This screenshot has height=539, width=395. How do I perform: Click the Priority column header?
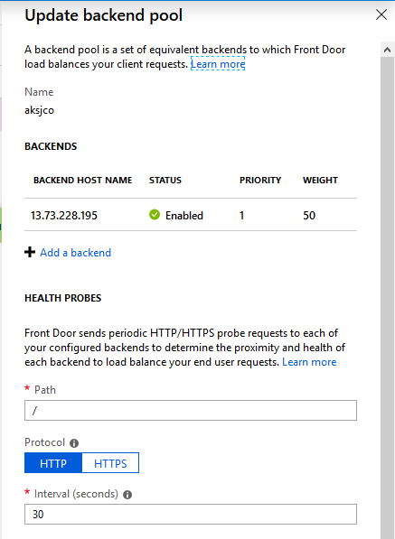coord(260,181)
